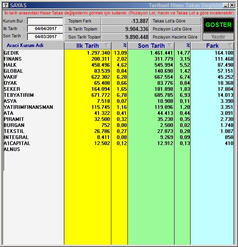Select the ALNUS row
Image resolution: width=238 pixels, height=247 pixels.
(x=118, y=149)
